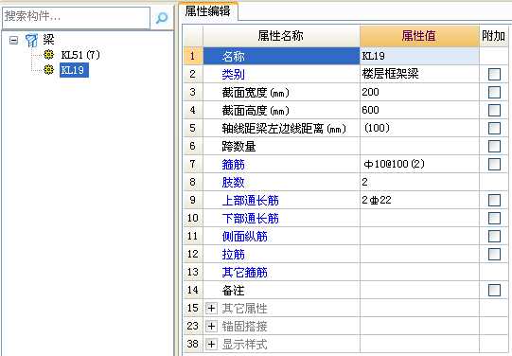Tick the 附加 checkbox for 侧面纵筋
Viewport: 512px width, 356px height.
pyautogui.click(x=494, y=236)
